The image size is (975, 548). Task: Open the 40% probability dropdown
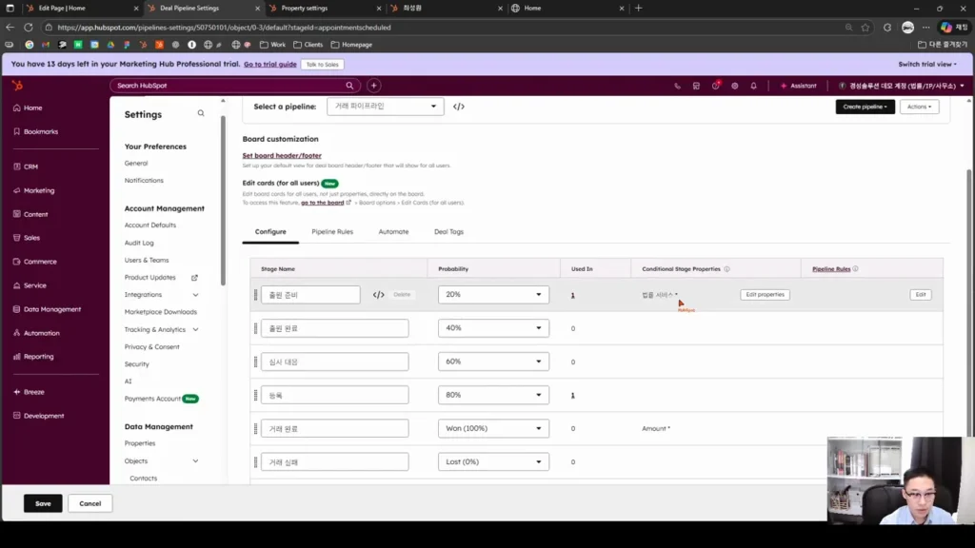493,328
